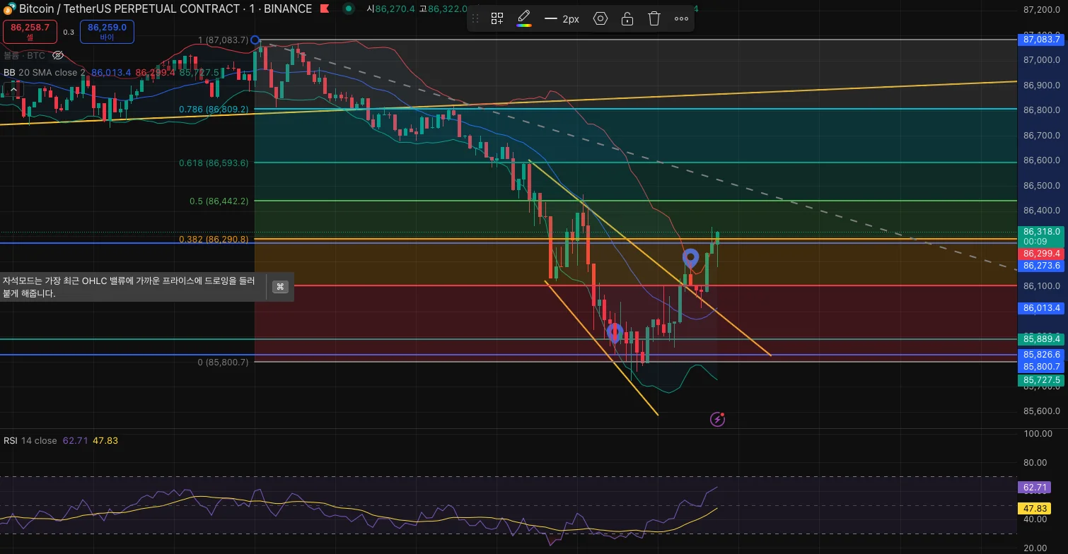The image size is (1068, 554).
Task: Click the blue buy button 86,259.0
Action: 107,31
